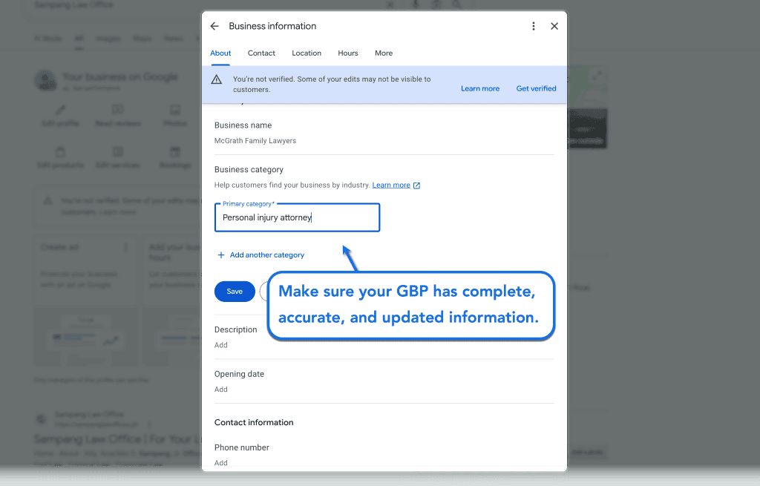The width and height of the screenshot is (760, 486).
Task: Click Edit products icon in background page
Action: (x=60, y=151)
